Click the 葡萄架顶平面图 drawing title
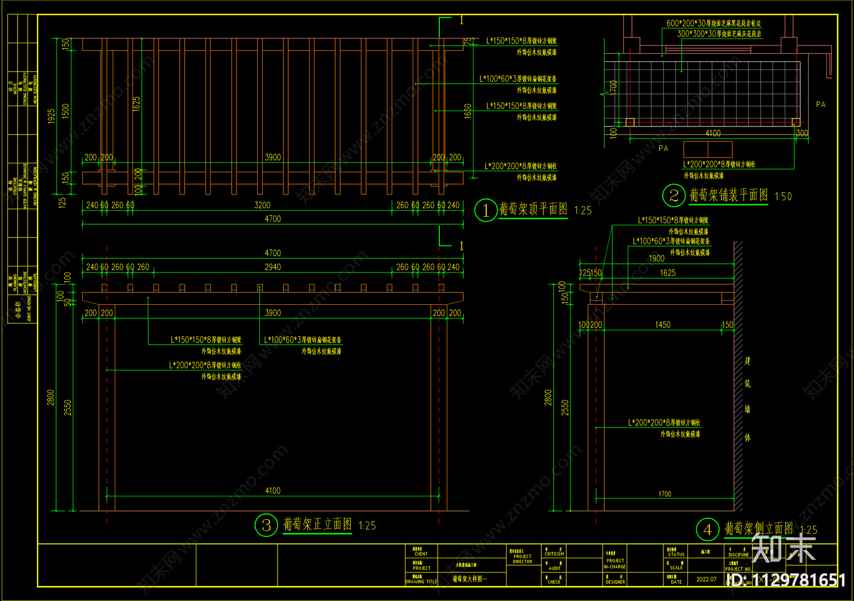Screen dimensions: 854x601 point(533,209)
